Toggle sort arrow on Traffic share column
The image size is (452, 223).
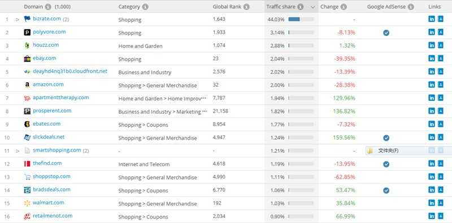313,7
